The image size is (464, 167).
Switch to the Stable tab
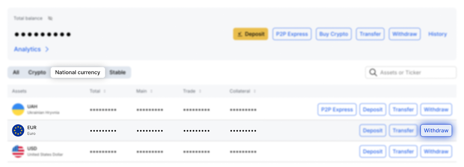[x=117, y=72]
